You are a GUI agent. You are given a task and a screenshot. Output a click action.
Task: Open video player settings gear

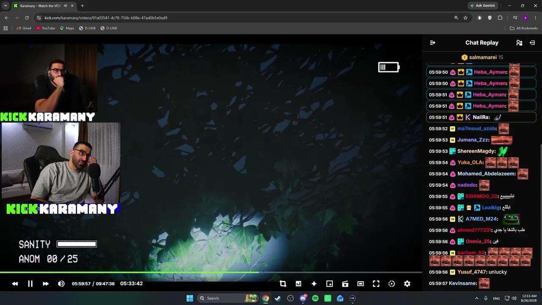pos(407,284)
